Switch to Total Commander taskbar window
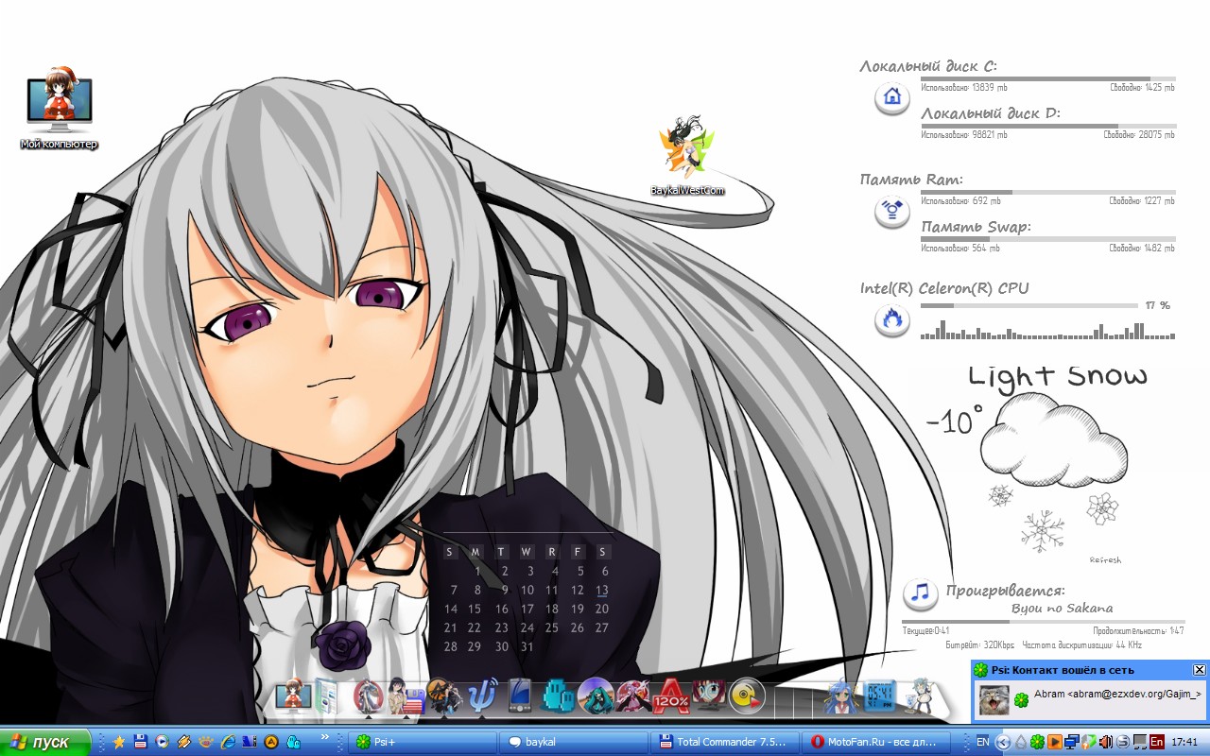The height and width of the screenshot is (756, 1210). pos(725,742)
